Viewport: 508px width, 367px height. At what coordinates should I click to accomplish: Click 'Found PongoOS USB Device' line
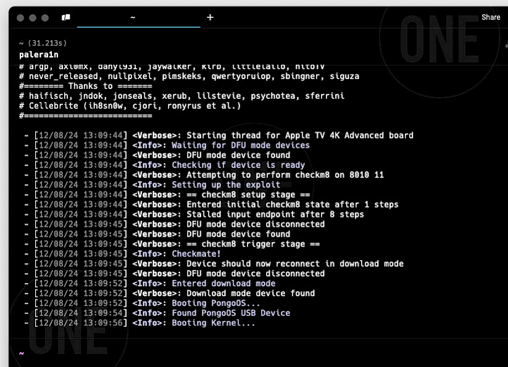(x=231, y=313)
